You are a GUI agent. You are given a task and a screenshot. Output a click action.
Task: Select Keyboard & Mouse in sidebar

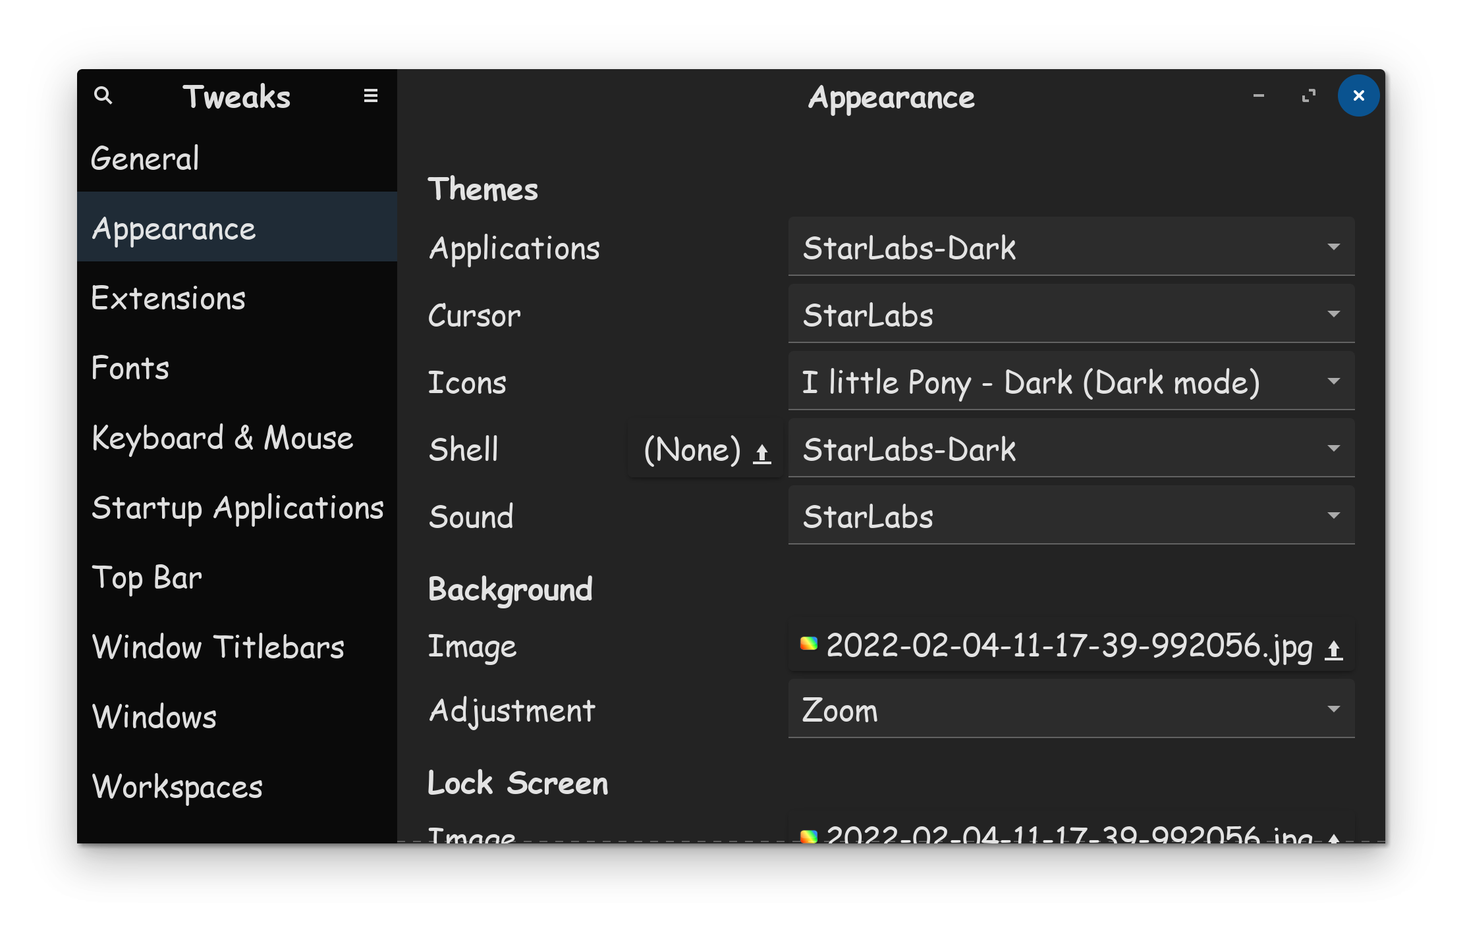(223, 438)
